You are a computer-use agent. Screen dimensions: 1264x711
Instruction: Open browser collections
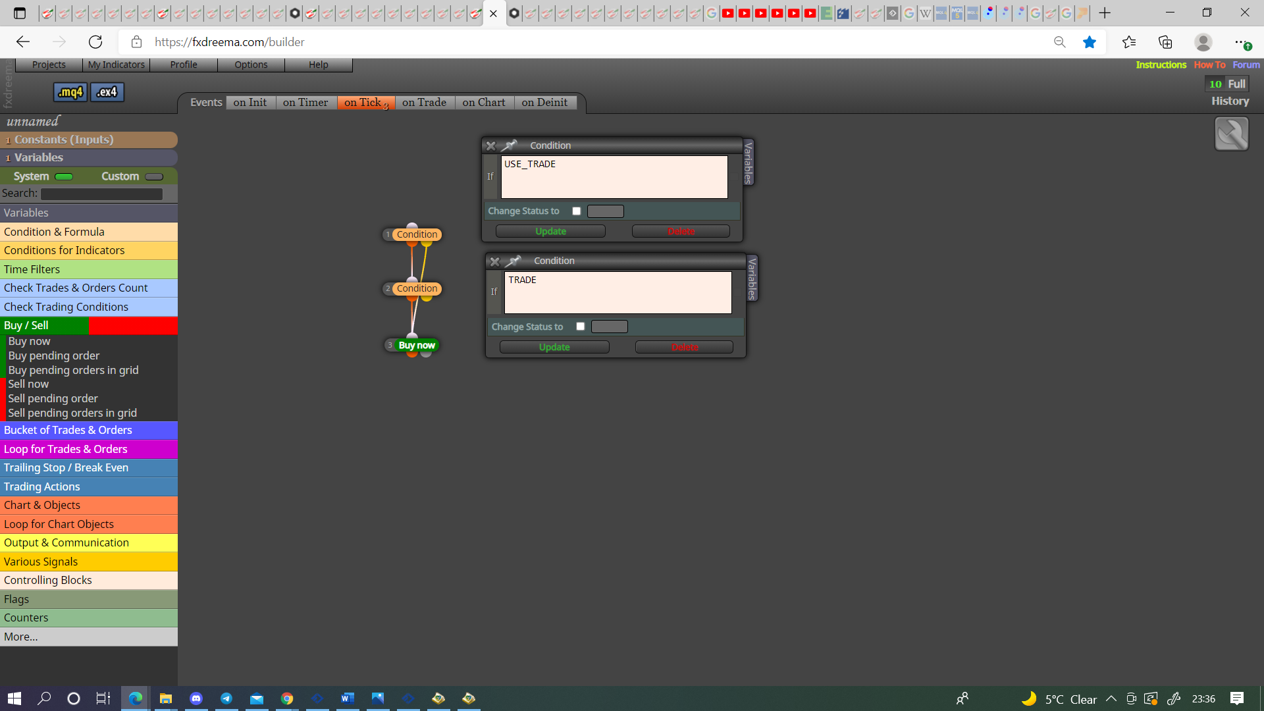(x=1165, y=42)
